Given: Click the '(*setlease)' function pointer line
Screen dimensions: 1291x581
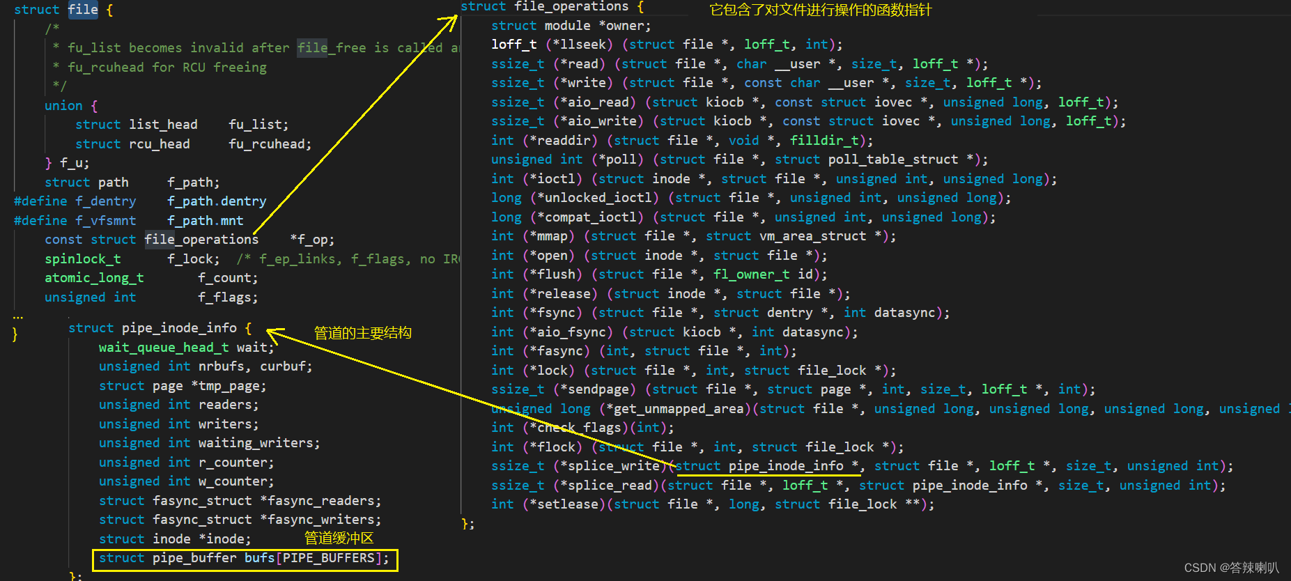Looking at the screenshot, I should 713,504.
